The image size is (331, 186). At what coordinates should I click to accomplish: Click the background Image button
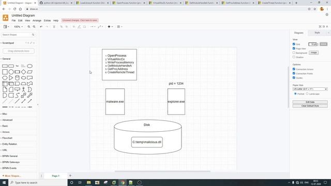point(314,53)
